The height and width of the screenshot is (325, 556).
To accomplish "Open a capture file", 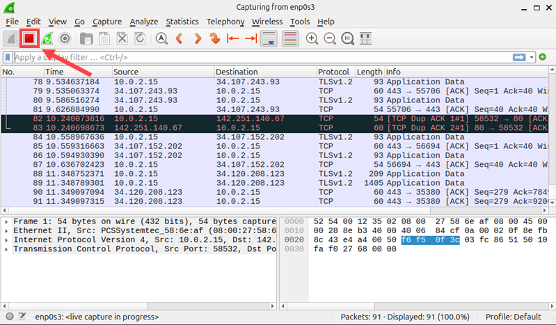I will point(86,38).
